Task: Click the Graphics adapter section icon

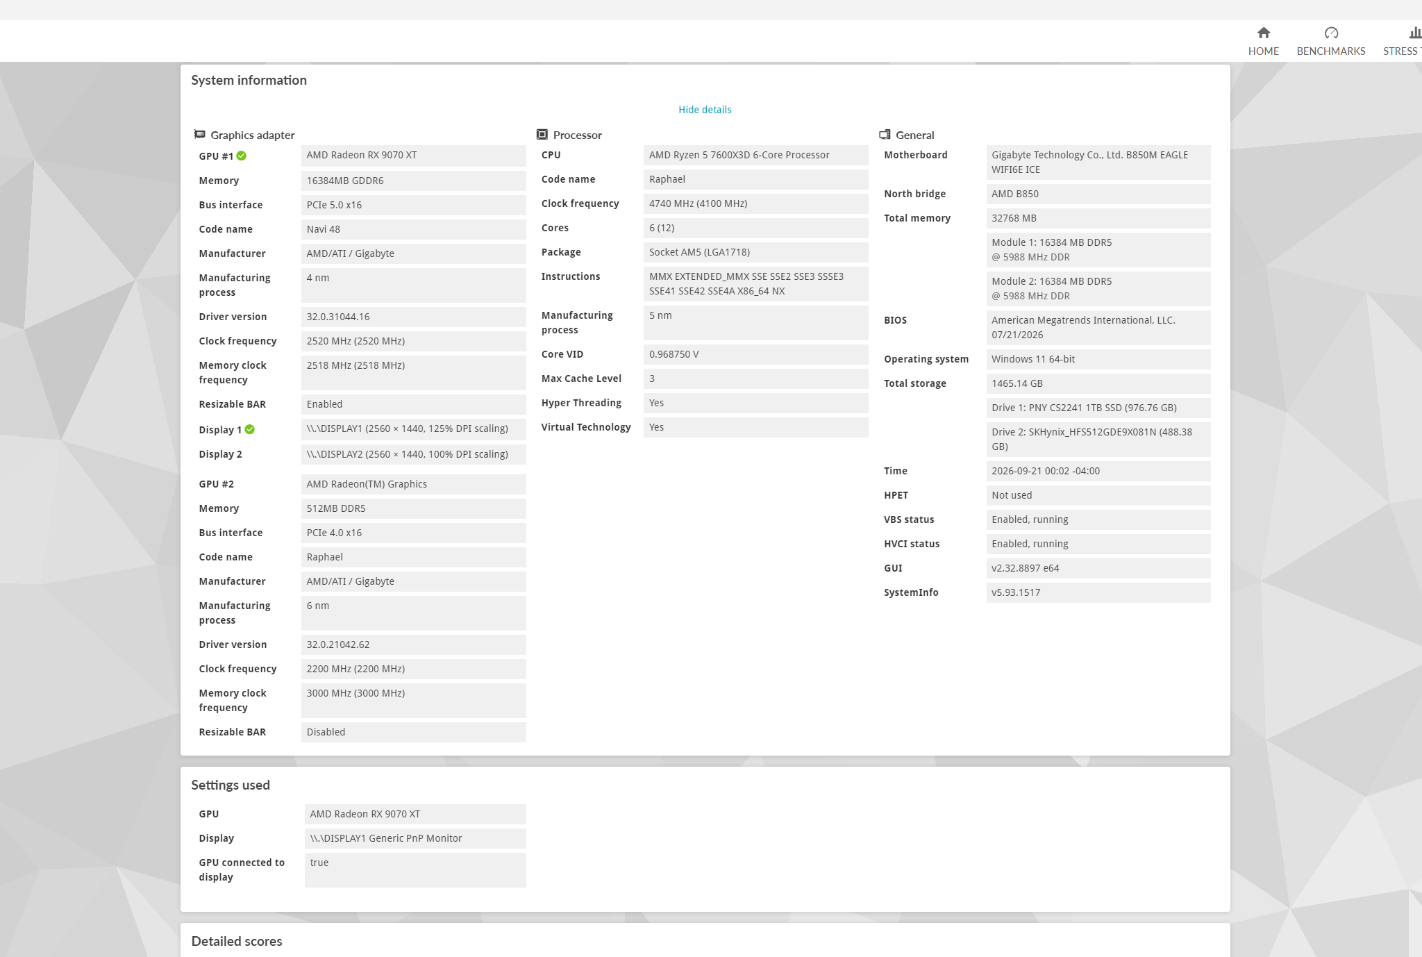Action: pyautogui.click(x=200, y=134)
